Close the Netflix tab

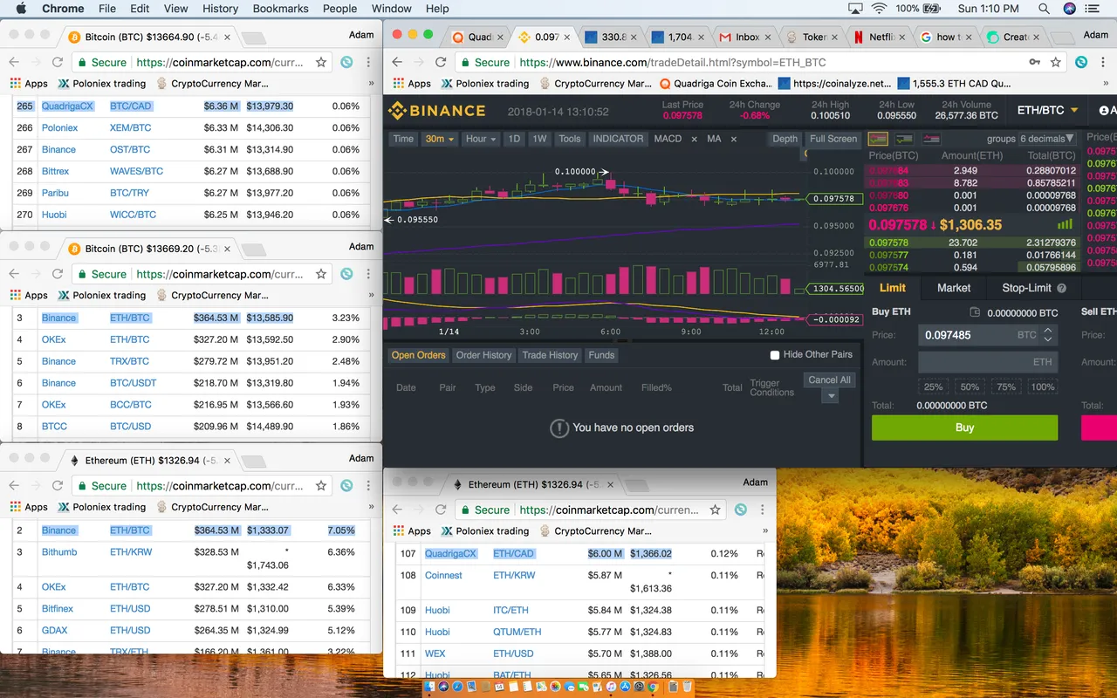point(901,37)
